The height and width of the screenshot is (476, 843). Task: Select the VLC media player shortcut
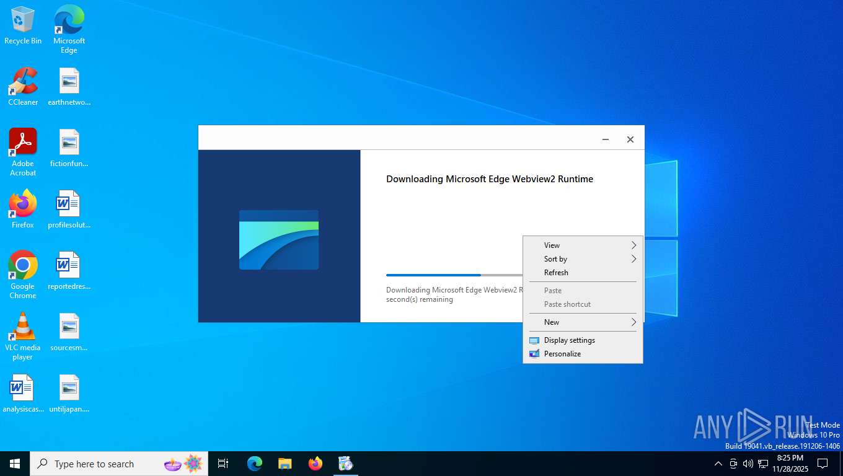click(x=23, y=337)
